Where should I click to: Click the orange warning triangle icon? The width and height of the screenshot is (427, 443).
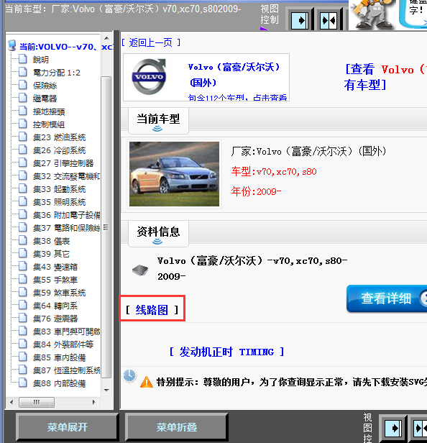tap(147, 383)
